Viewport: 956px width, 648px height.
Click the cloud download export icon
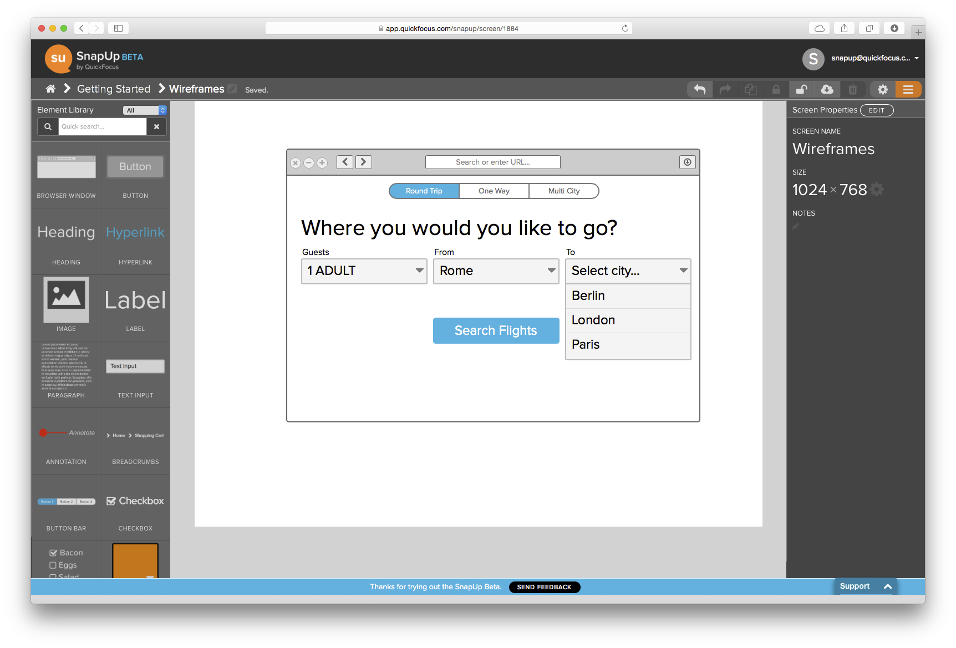pyautogui.click(x=827, y=89)
